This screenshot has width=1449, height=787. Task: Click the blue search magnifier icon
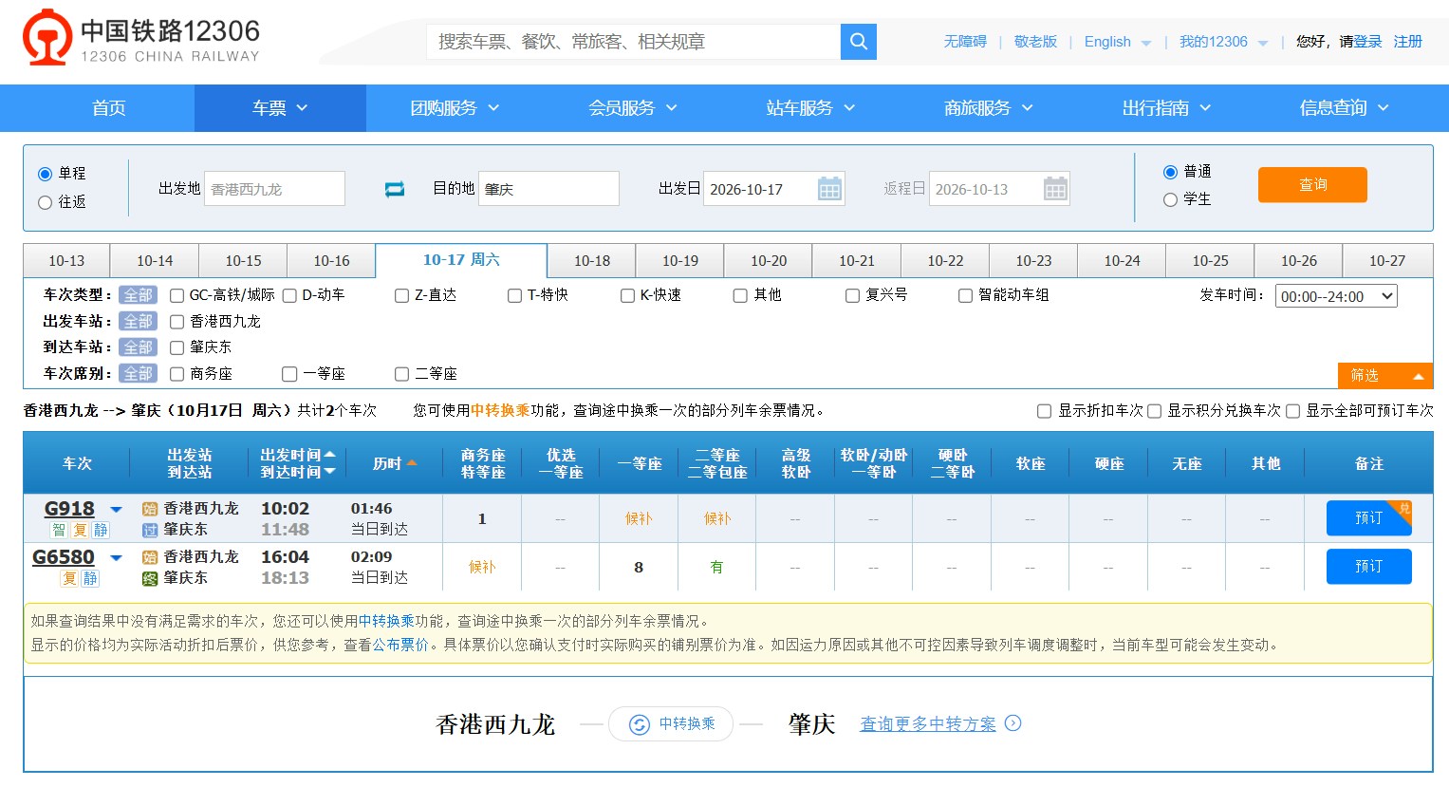coord(858,42)
